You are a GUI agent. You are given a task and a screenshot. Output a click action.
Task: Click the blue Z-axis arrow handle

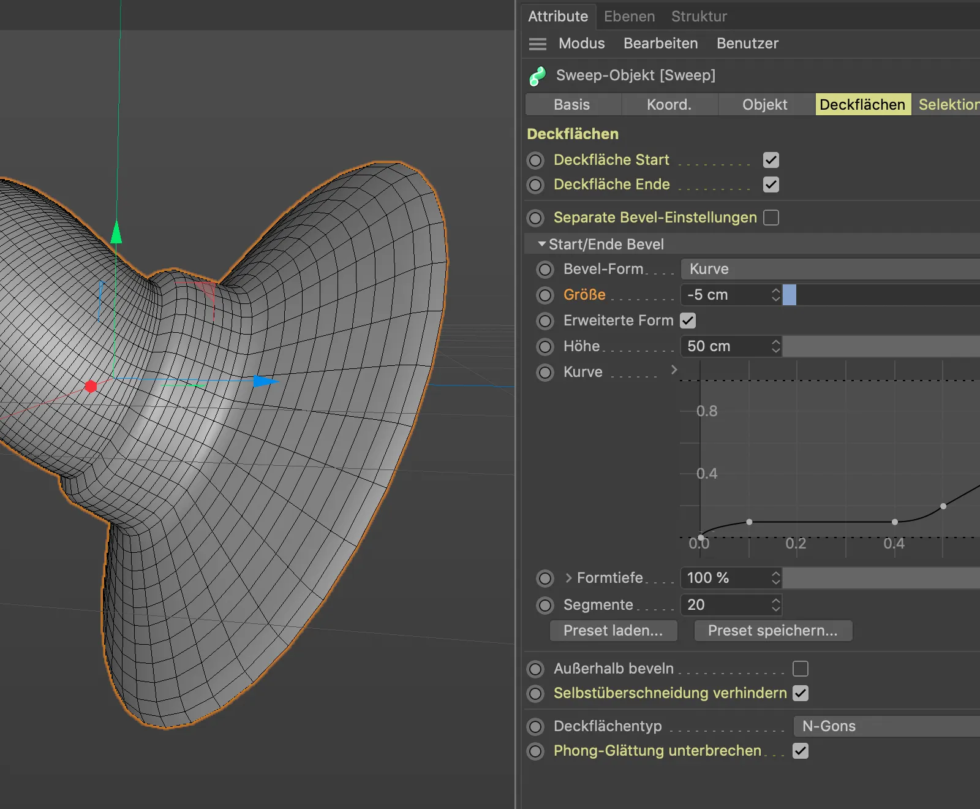click(x=266, y=381)
